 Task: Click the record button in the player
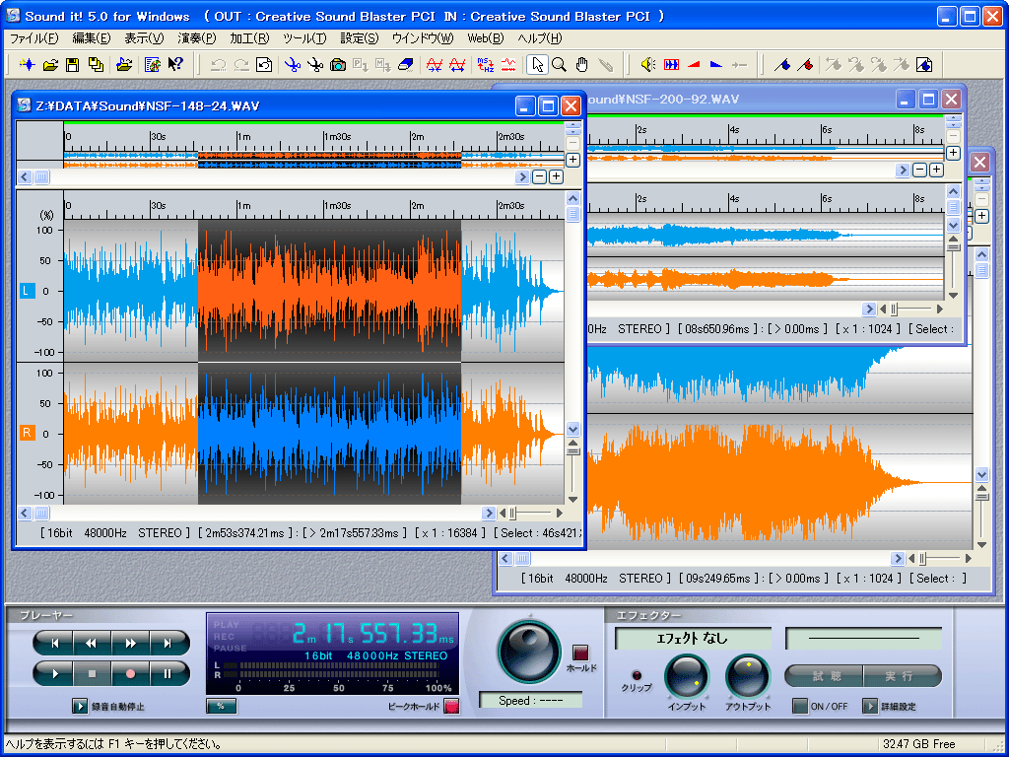131,673
